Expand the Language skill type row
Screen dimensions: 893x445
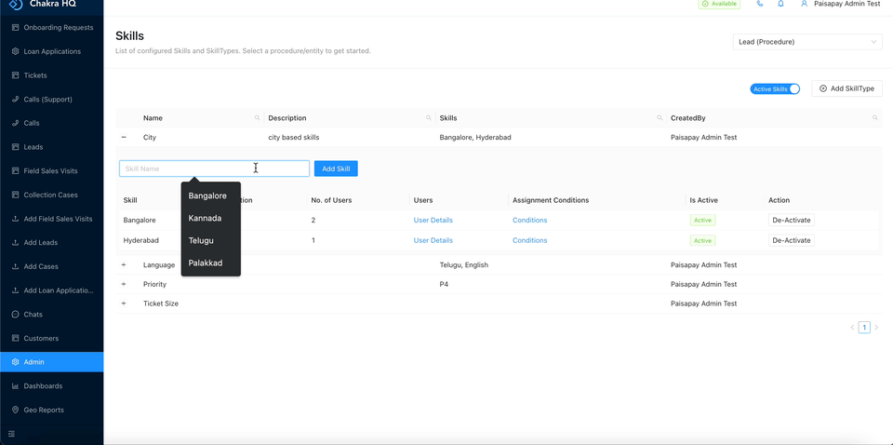[x=124, y=265]
